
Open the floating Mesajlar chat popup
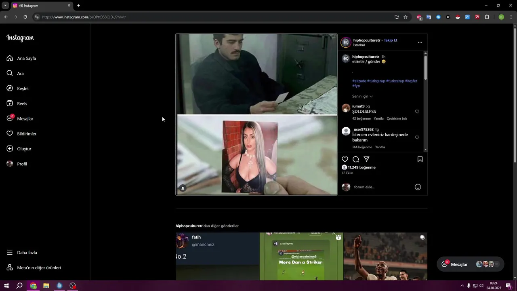click(470, 264)
